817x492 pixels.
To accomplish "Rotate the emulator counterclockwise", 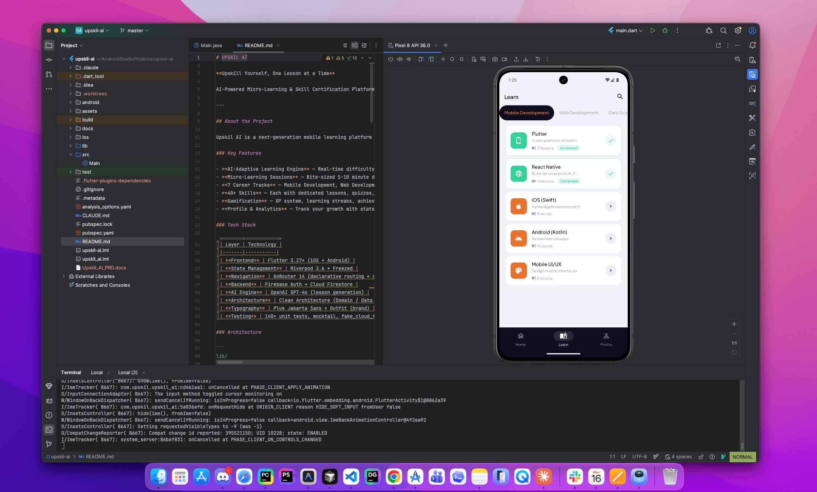I will coord(421,59).
